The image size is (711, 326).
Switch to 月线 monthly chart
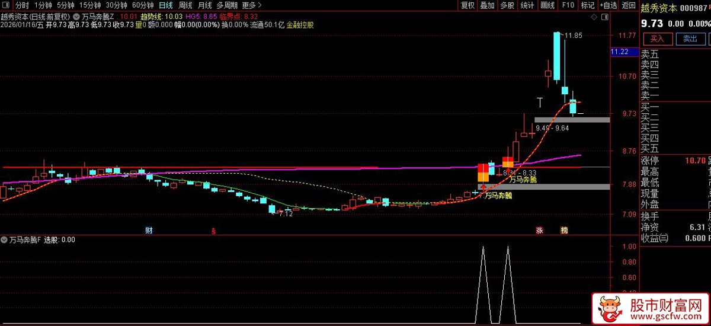pos(204,5)
